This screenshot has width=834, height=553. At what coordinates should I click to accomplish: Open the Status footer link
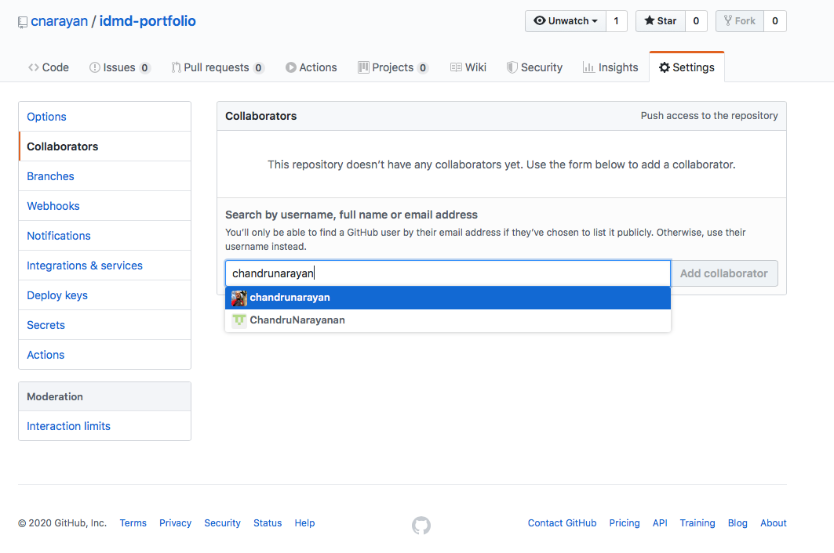click(x=268, y=523)
